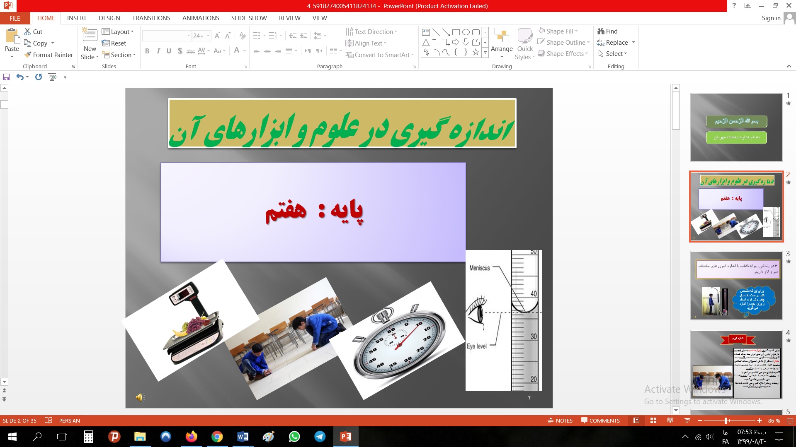Screen dimensions: 796x447
Task: Apply bold formatting to text
Action: [147, 51]
